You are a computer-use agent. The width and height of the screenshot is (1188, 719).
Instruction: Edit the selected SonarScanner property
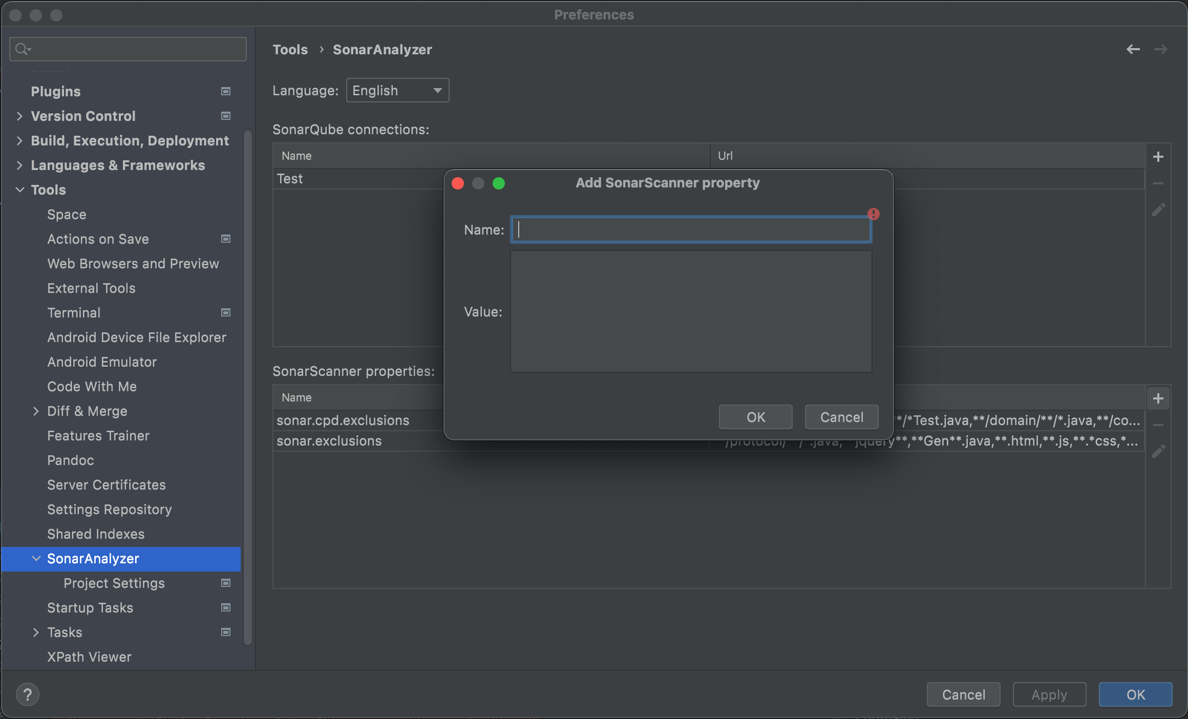pyautogui.click(x=1158, y=452)
